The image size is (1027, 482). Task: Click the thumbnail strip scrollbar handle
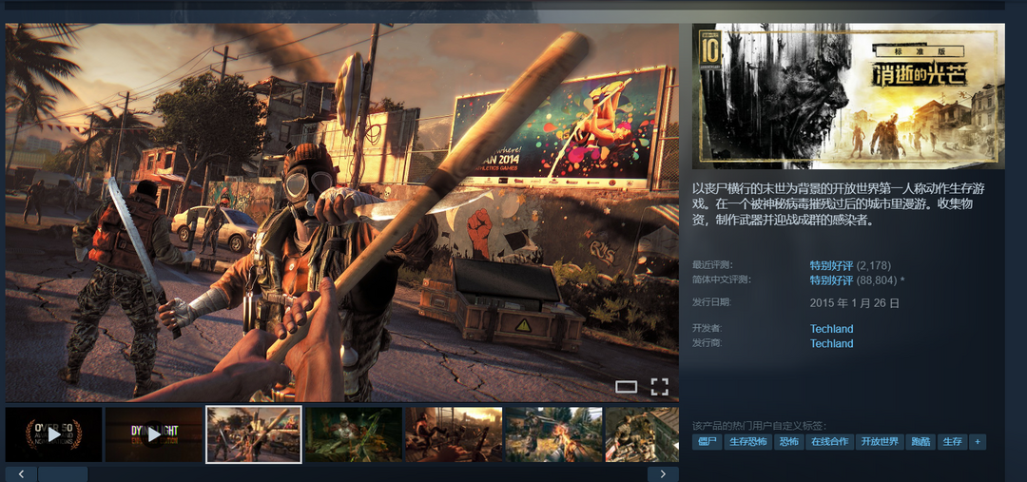click(x=63, y=474)
